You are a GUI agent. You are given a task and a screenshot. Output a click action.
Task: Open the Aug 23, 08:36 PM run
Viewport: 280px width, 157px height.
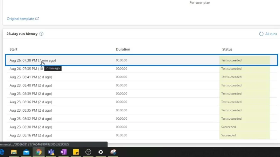point(31,102)
